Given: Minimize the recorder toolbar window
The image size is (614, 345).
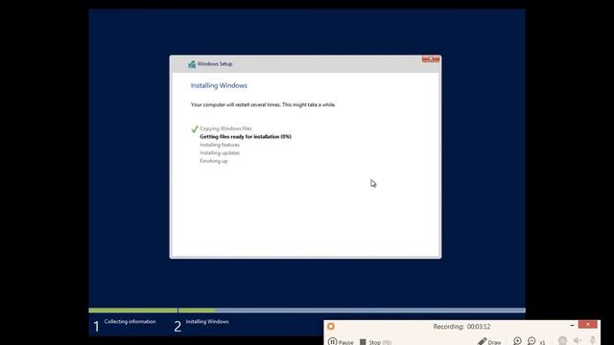Looking at the screenshot, I should click(x=572, y=325).
